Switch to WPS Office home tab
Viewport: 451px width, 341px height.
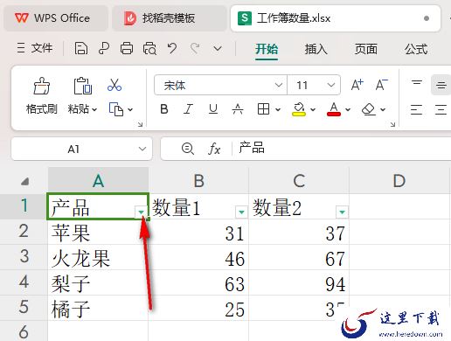(55, 18)
